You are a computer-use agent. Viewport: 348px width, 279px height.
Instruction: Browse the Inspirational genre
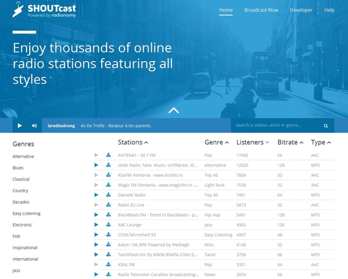[25, 248]
